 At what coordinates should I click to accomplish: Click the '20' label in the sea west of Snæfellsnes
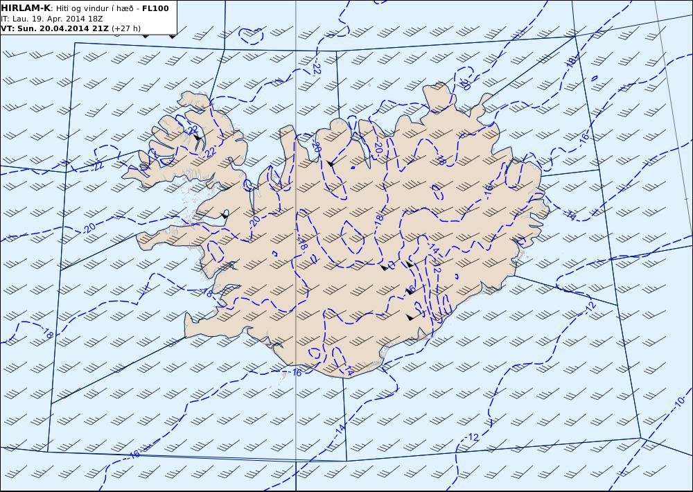tap(89, 228)
